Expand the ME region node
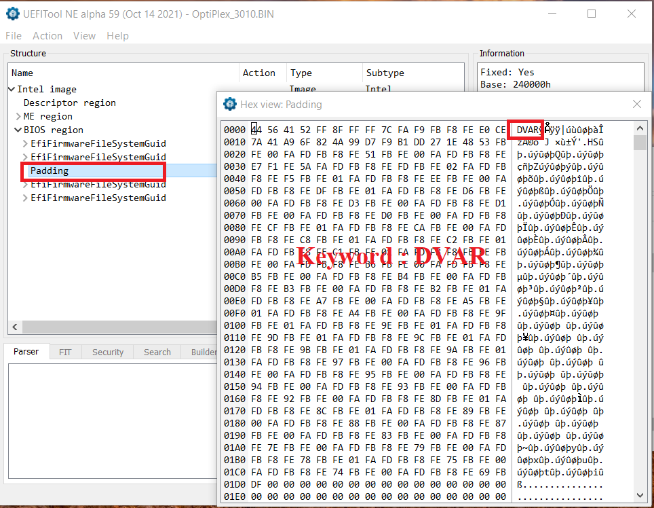This screenshot has width=654, height=508. pyautogui.click(x=18, y=116)
